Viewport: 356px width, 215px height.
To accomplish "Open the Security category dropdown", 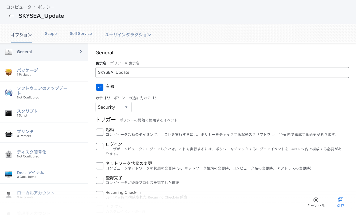I will tap(113, 107).
